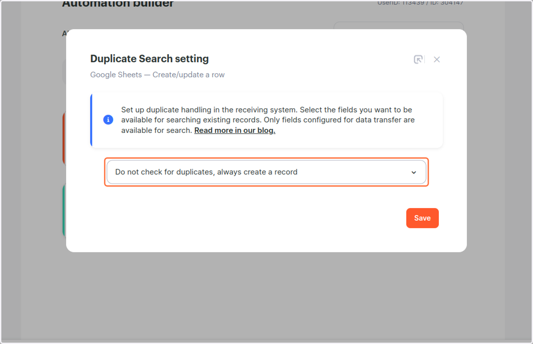
Task: Click the blue info icon
Action: click(108, 120)
